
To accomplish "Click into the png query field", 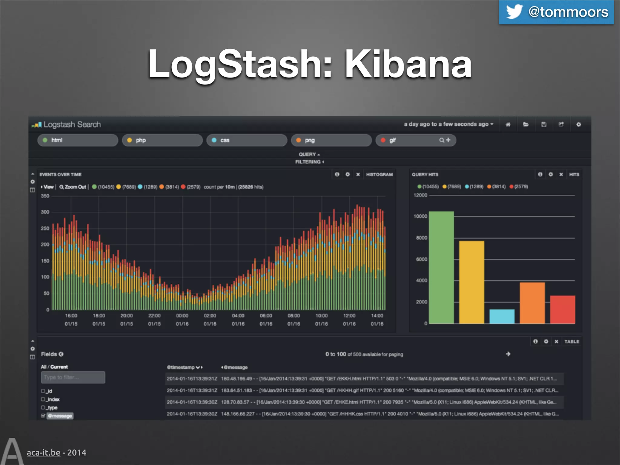I will [x=331, y=140].
